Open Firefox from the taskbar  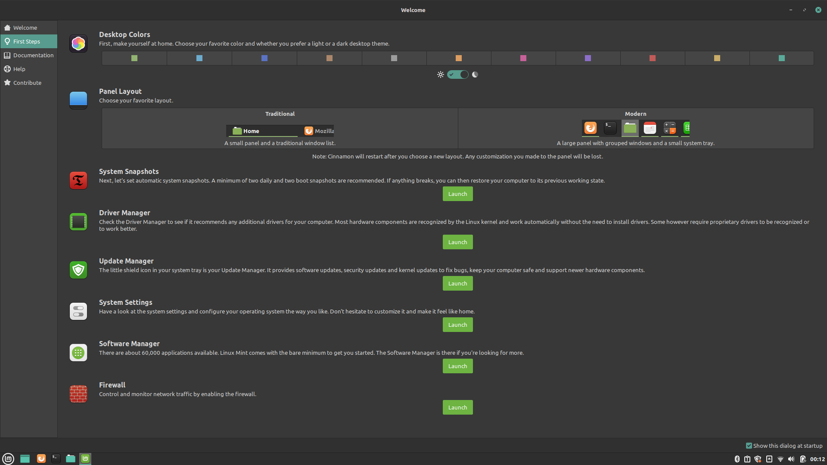41,459
